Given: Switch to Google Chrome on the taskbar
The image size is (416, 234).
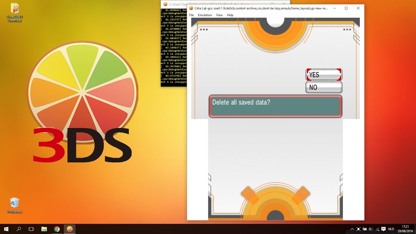Looking at the screenshot, I should 57,229.
